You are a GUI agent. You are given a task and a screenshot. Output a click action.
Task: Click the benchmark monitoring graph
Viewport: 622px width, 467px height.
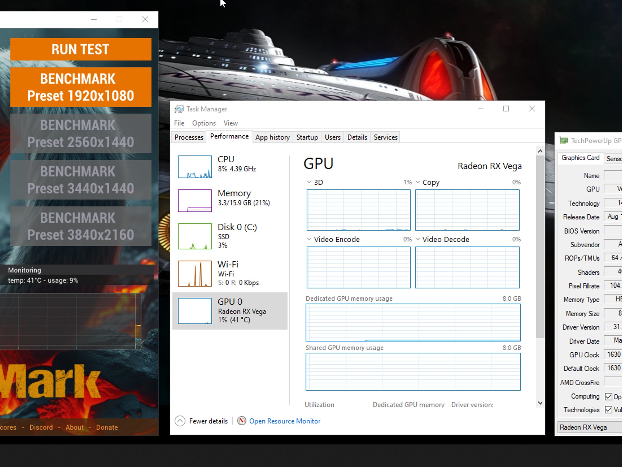pos(70,321)
